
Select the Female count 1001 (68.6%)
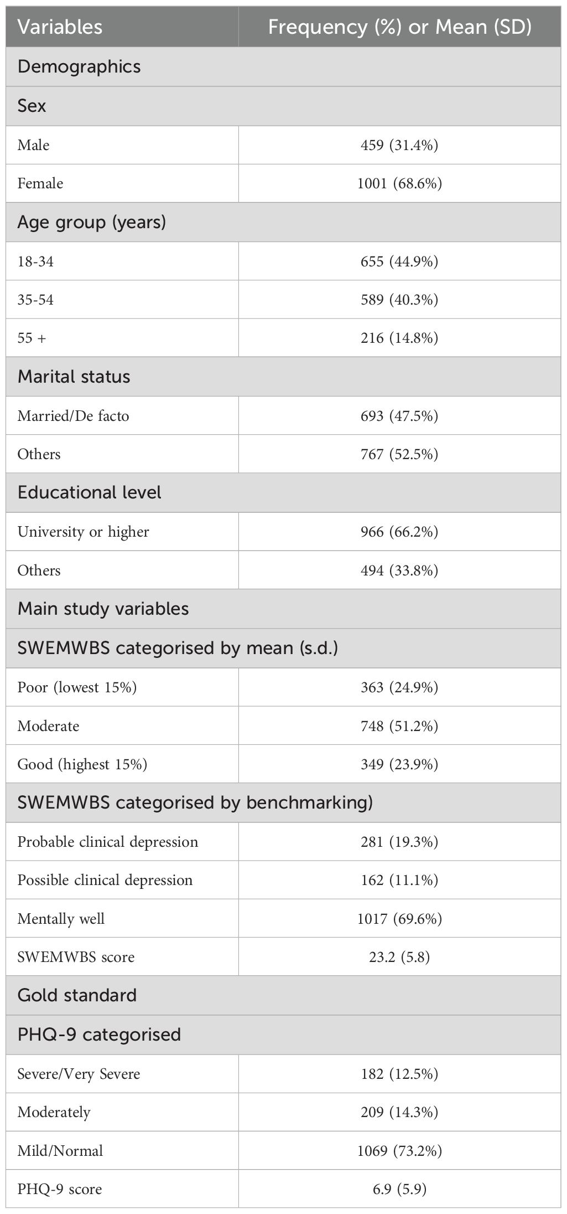click(400, 183)
